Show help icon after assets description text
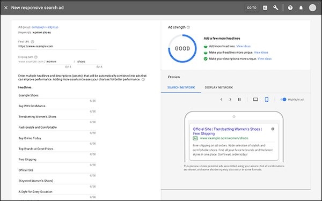Screen dimensions: 322x201 [x=143, y=79]
